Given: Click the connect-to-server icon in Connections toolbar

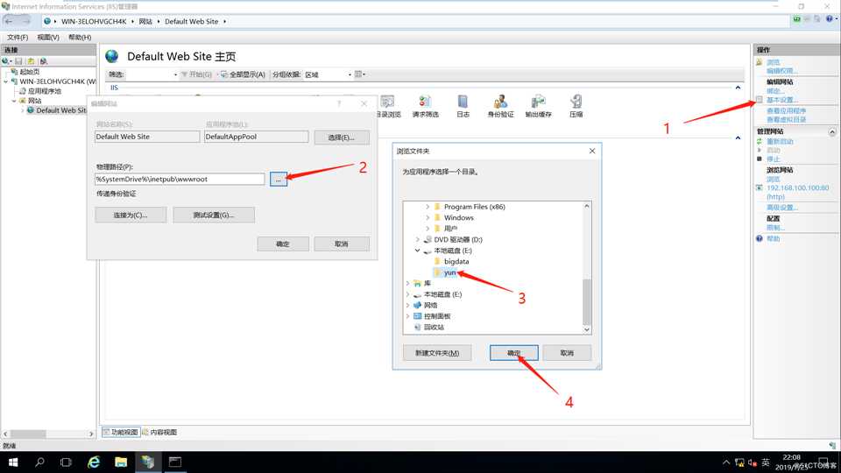Looking at the screenshot, I should coord(6,61).
